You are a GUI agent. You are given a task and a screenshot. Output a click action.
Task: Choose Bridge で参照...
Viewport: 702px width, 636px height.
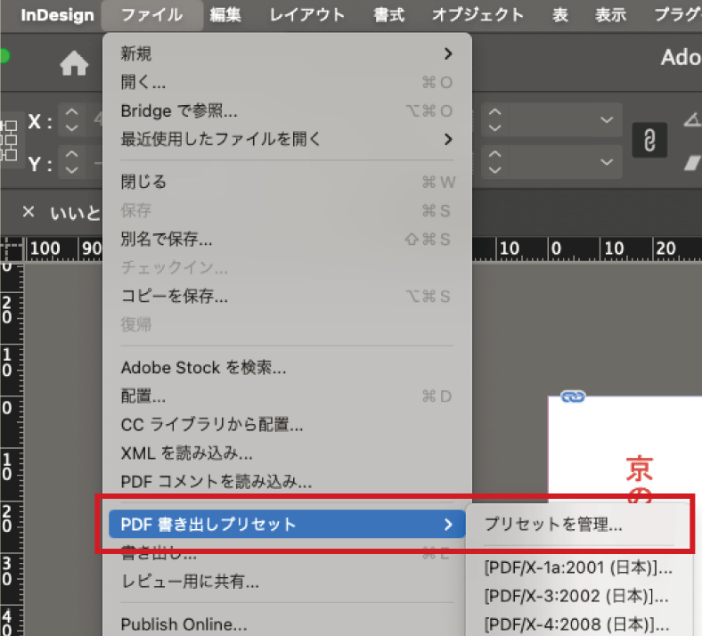click(x=287, y=111)
